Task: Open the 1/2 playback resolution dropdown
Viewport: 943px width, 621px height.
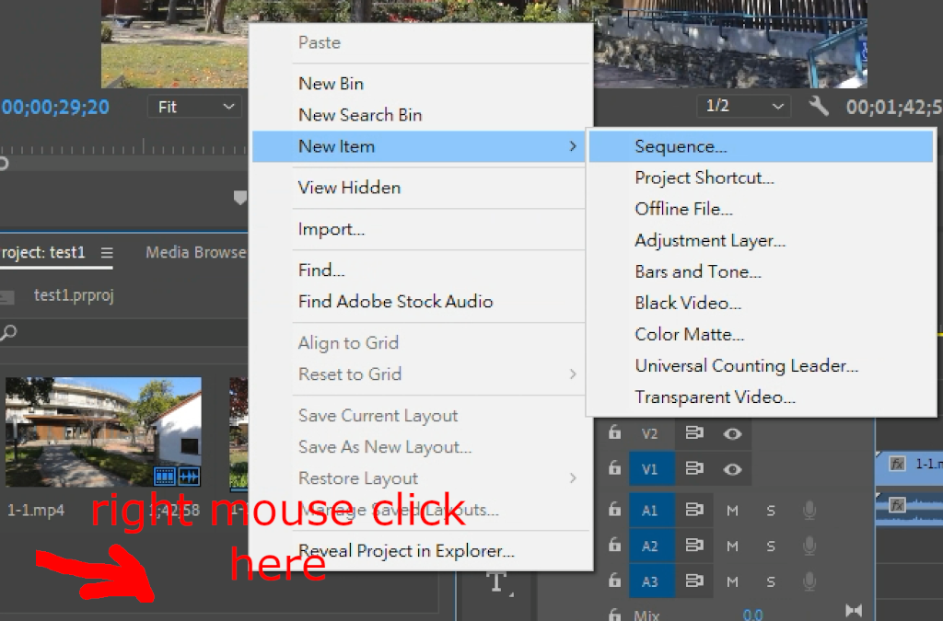Action: tap(743, 107)
